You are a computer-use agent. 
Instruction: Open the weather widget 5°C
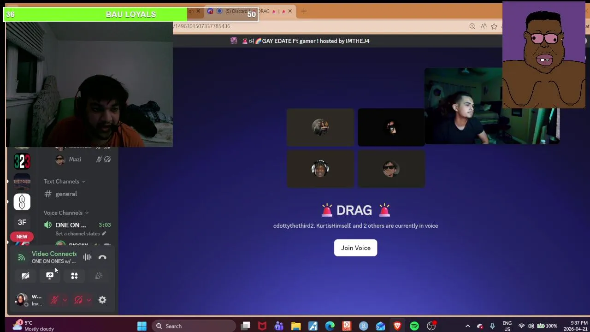pos(34,326)
